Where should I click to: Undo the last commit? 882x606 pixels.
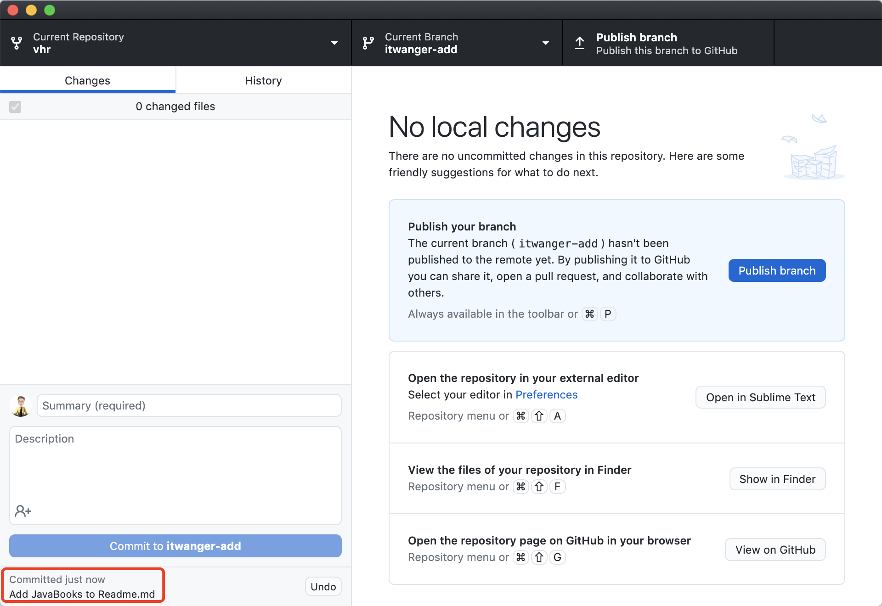tap(323, 587)
